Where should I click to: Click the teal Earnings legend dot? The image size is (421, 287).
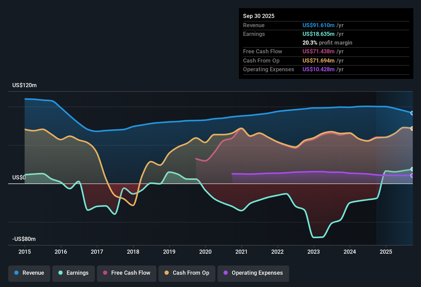coord(60,273)
